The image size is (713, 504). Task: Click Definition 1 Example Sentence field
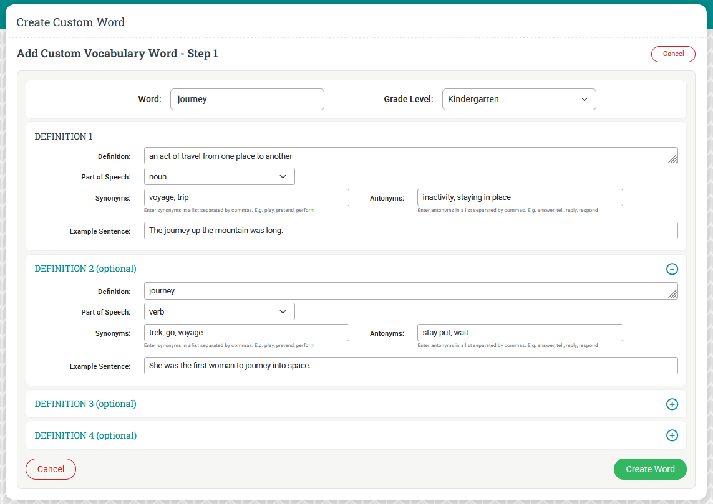pos(410,231)
